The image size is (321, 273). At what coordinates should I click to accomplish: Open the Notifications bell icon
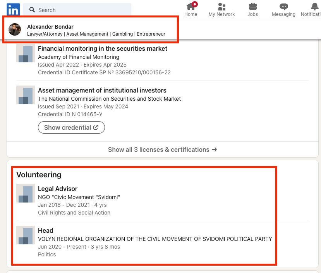(x=314, y=7)
